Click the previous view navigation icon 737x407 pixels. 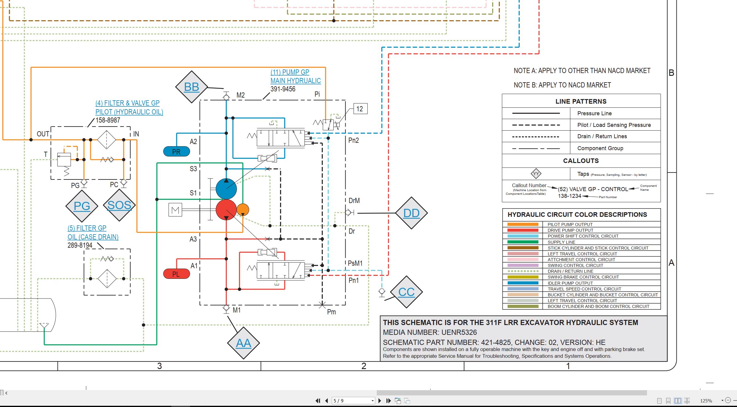click(398, 401)
